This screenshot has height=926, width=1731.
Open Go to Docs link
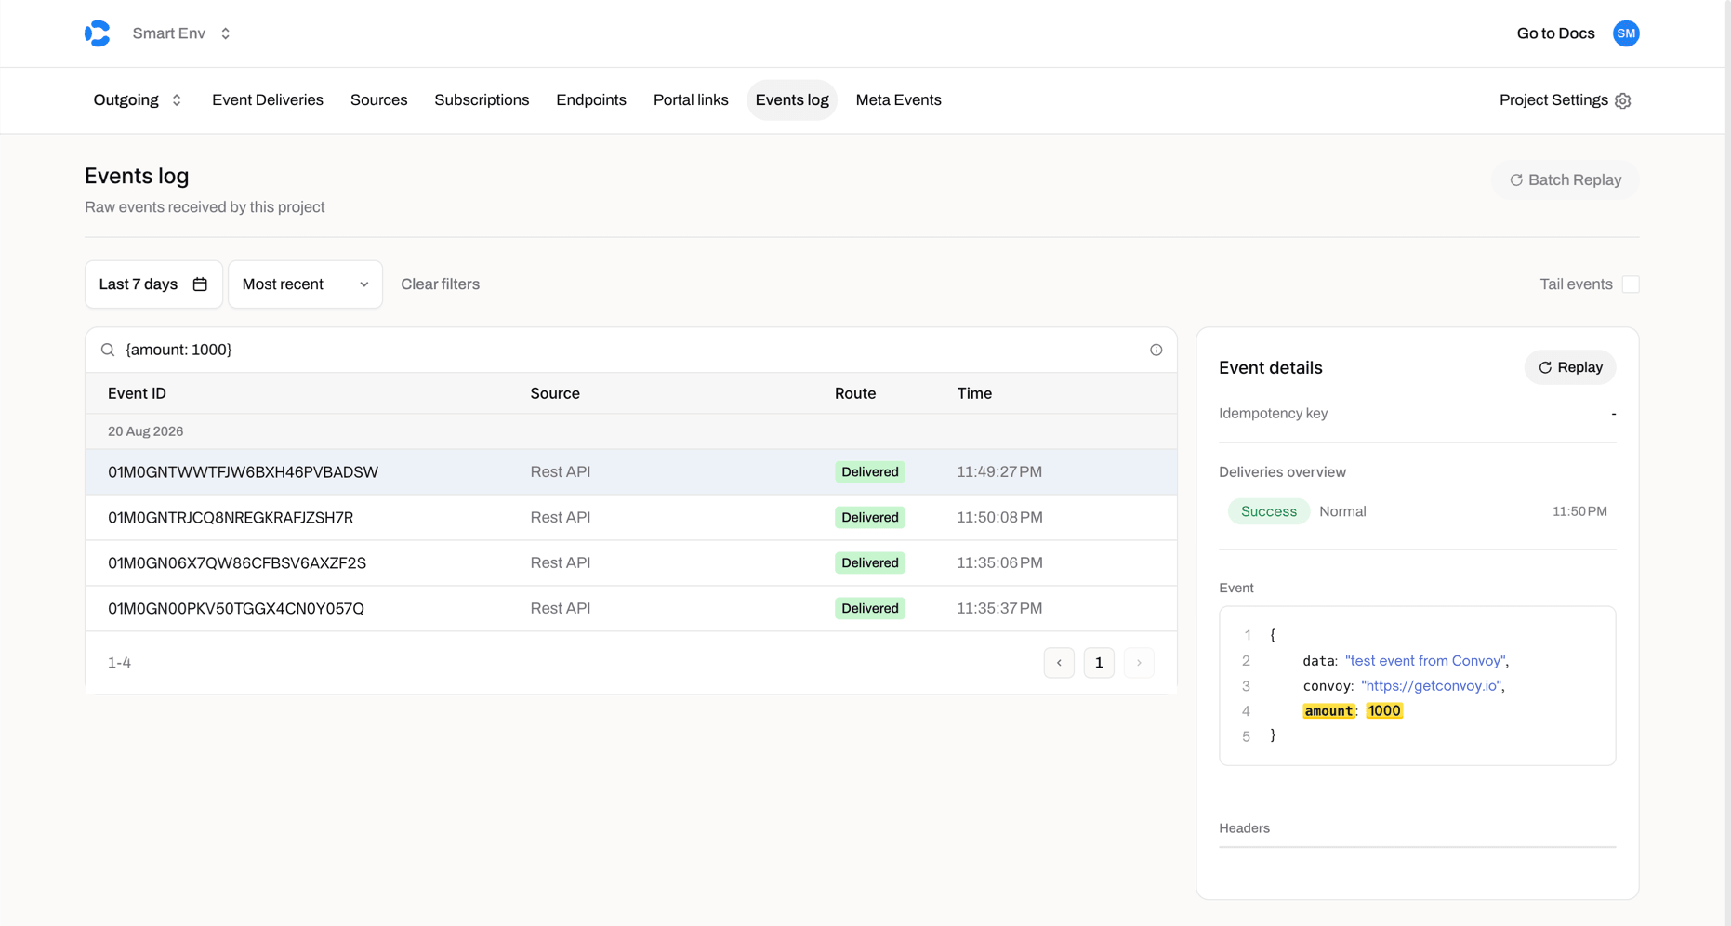click(1555, 33)
